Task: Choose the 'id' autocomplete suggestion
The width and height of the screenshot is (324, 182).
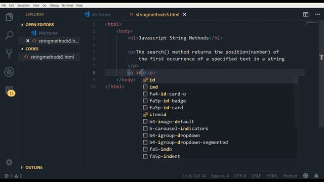Action: [220, 80]
